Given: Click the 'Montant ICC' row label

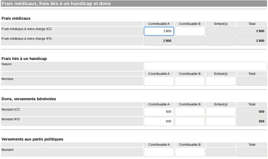Looking at the screenshot, I should (x=11, y=110).
